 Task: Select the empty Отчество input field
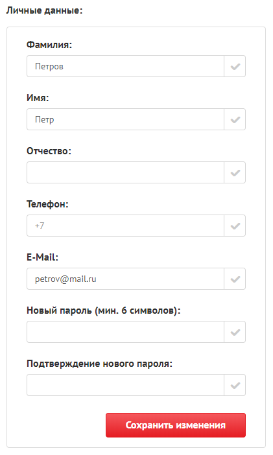click(x=125, y=172)
